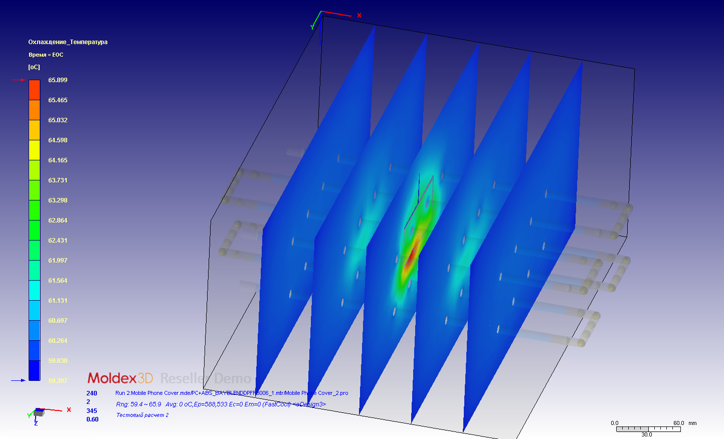
Task: Click the 'Rng: 59.4 ~ 65.9' statistics line
Action: point(221,404)
